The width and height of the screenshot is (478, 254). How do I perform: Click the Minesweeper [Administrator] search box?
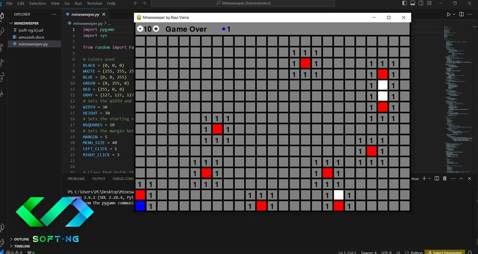point(243,3)
